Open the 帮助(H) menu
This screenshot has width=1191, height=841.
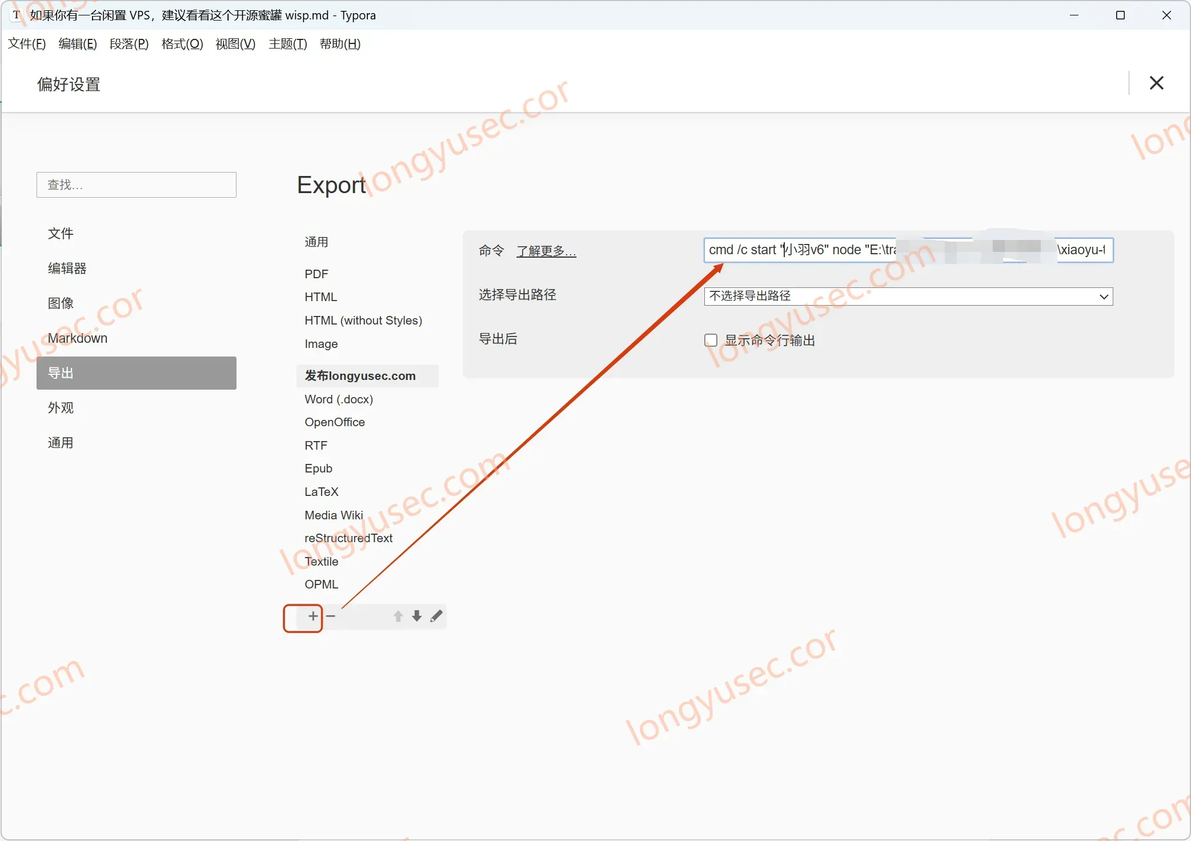pos(340,44)
